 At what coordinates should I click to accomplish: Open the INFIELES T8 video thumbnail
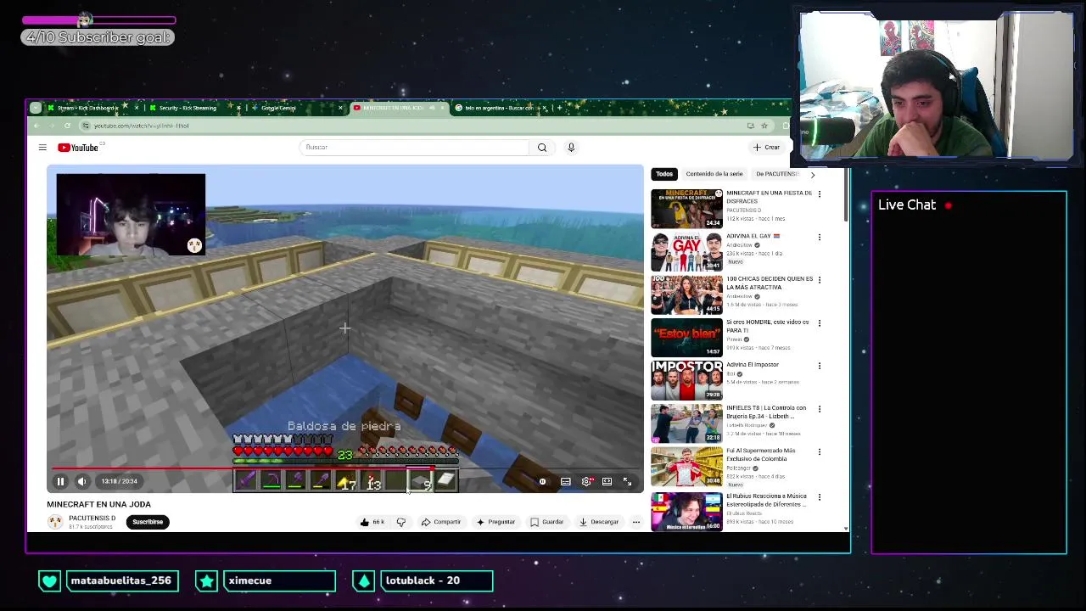pyautogui.click(x=686, y=423)
